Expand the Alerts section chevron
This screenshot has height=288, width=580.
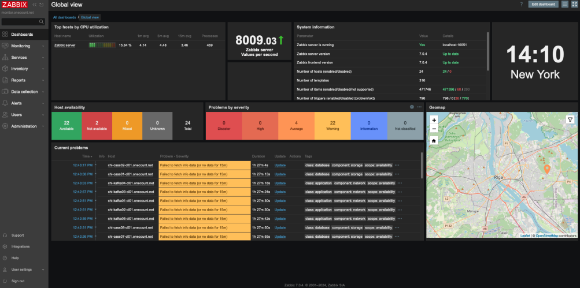[x=43, y=103]
